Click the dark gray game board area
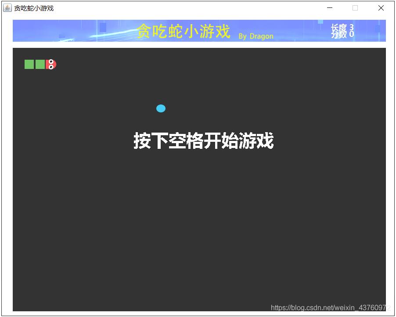This screenshot has width=396, height=317. click(x=198, y=220)
